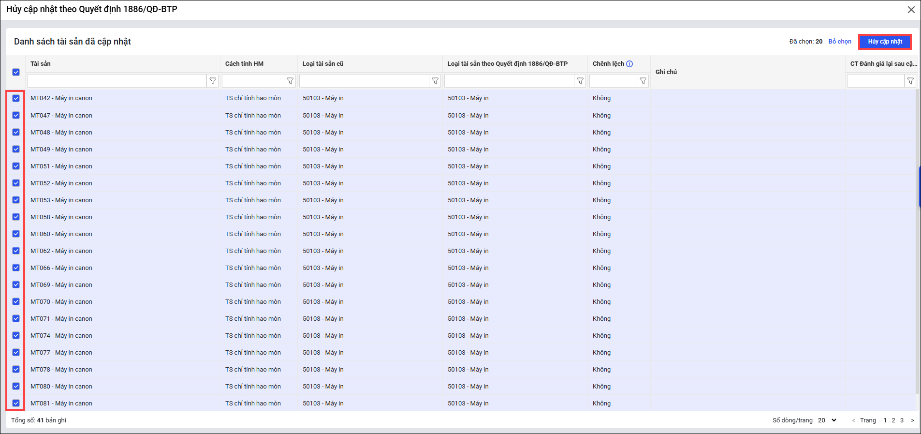Open filter for Tài sản column

click(213, 81)
